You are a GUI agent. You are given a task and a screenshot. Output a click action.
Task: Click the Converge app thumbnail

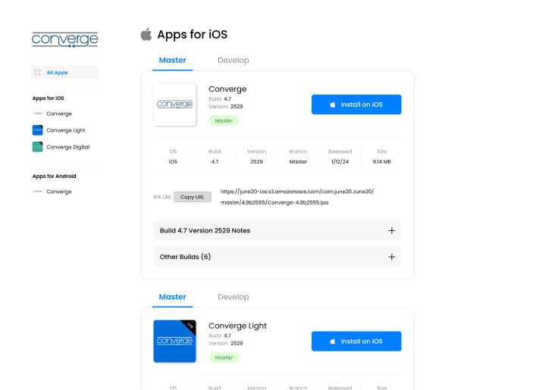pos(174,105)
